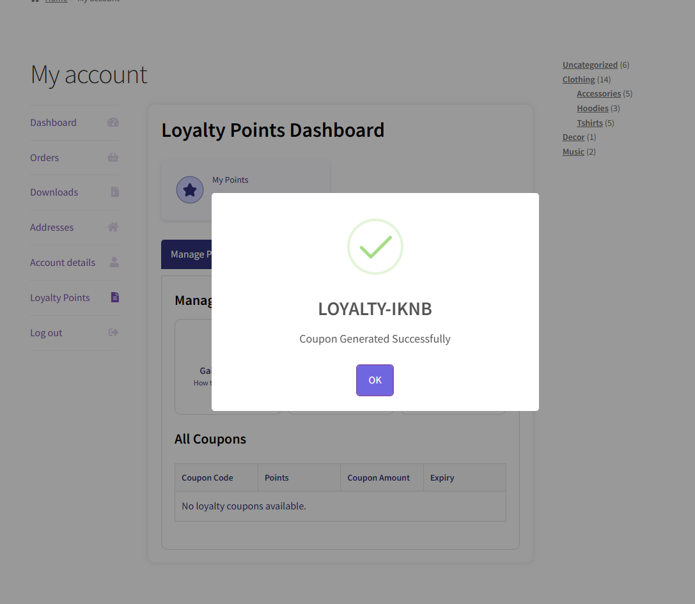The height and width of the screenshot is (604, 695).
Task: Open the Uncategorized product category
Action: [590, 65]
